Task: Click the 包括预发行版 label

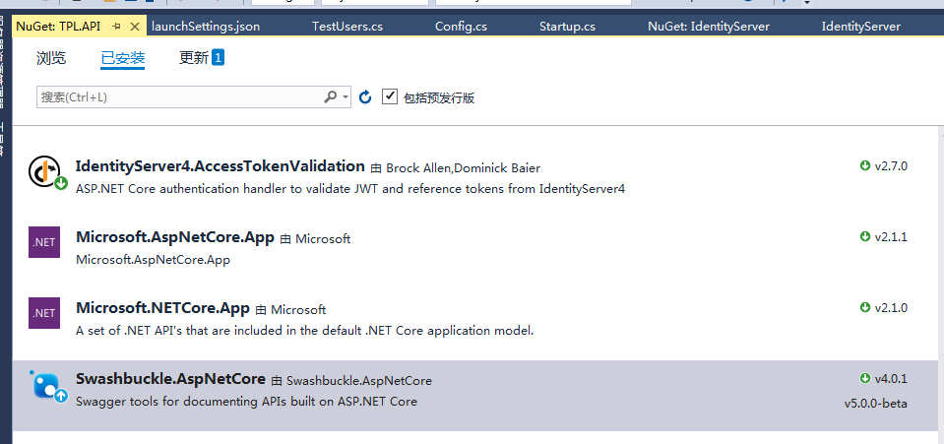Action: pyautogui.click(x=439, y=97)
